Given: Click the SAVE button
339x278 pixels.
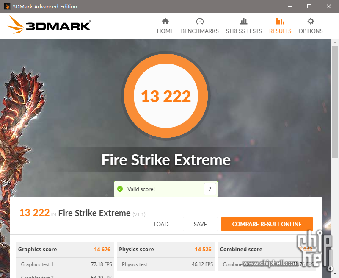Looking at the screenshot, I should pos(200,224).
